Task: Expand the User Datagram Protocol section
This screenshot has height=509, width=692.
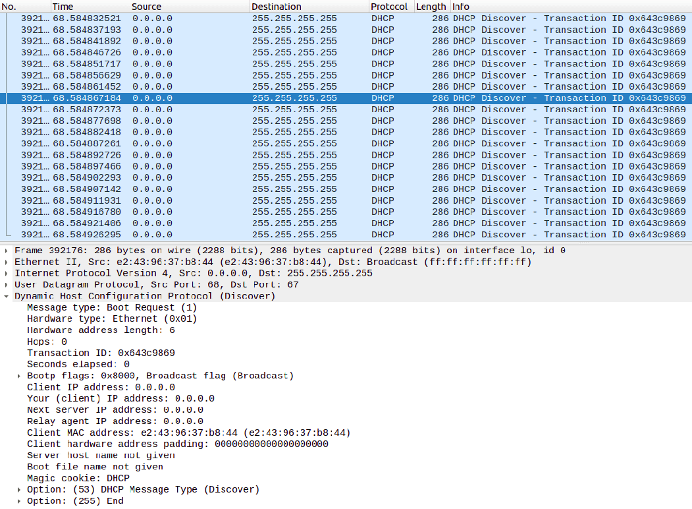Action: 7,284
